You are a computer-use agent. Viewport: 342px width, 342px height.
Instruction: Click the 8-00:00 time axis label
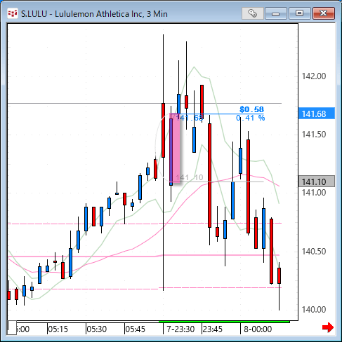pos(258,329)
